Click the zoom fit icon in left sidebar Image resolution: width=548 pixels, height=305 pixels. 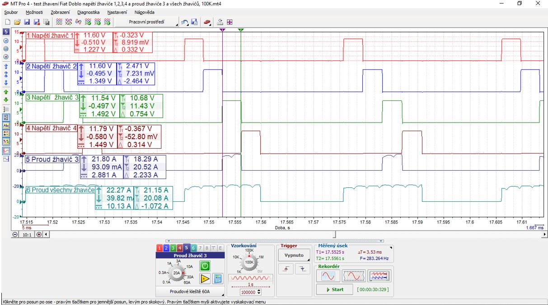pyautogui.click(x=6, y=49)
